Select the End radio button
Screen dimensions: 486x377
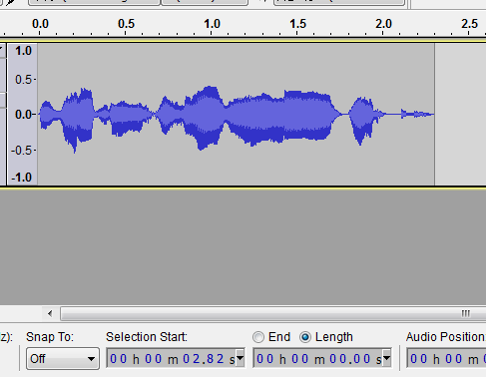pos(258,337)
